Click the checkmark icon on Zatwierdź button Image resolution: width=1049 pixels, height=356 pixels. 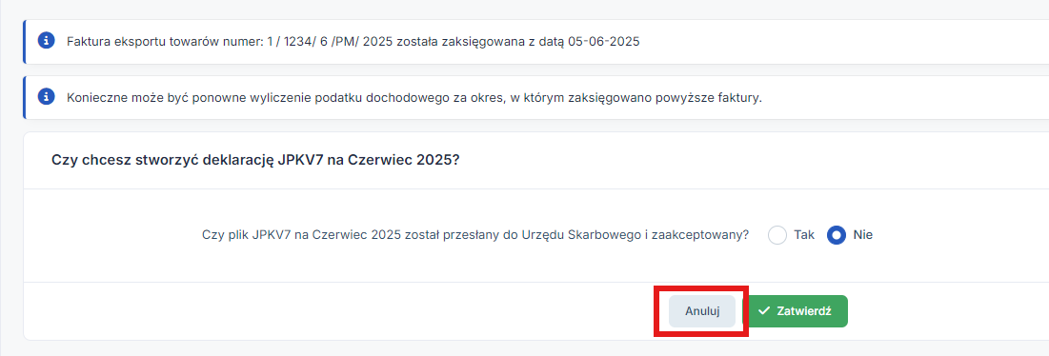[765, 311]
